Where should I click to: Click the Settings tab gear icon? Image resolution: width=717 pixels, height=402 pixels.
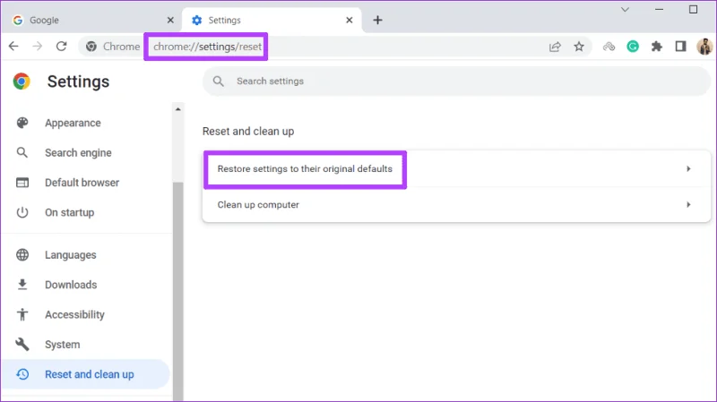196,20
